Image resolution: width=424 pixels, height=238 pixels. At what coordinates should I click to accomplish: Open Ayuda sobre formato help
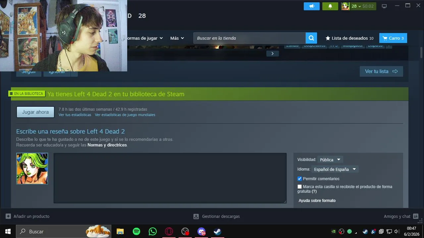pos(317,201)
